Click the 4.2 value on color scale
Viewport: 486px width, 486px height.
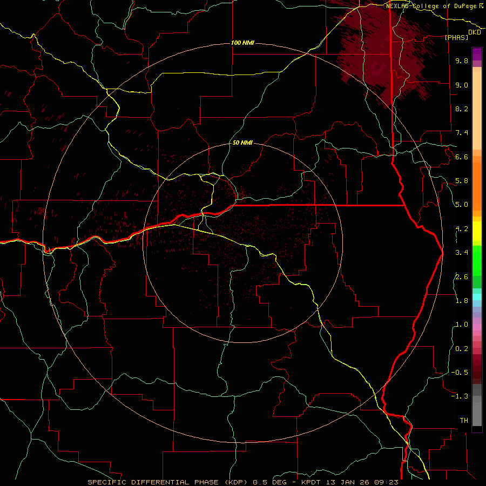(462, 229)
